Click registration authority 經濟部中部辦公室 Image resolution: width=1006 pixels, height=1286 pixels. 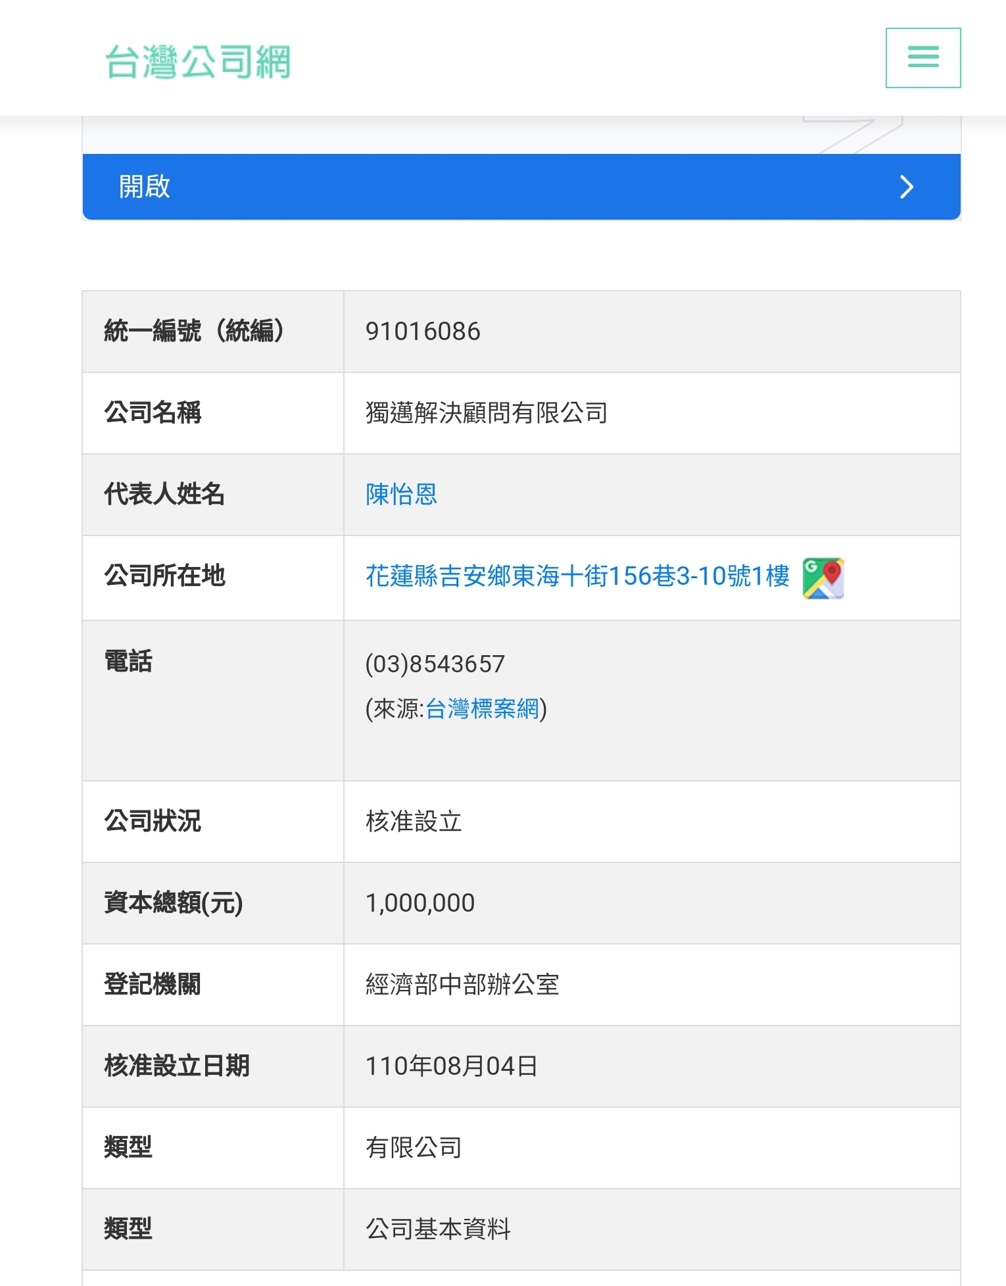(462, 985)
